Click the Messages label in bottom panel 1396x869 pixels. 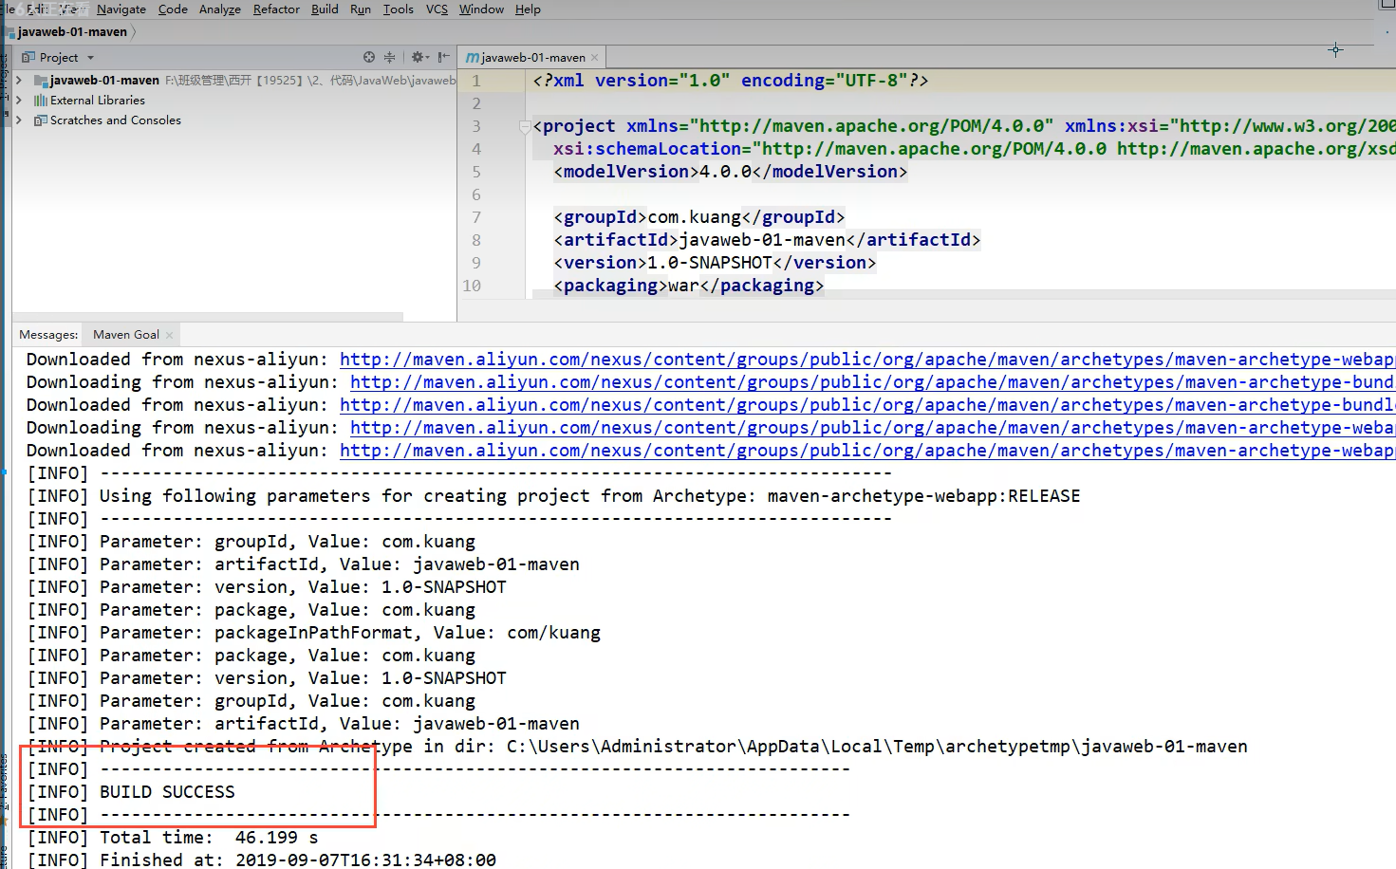click(x=48, y=335)
